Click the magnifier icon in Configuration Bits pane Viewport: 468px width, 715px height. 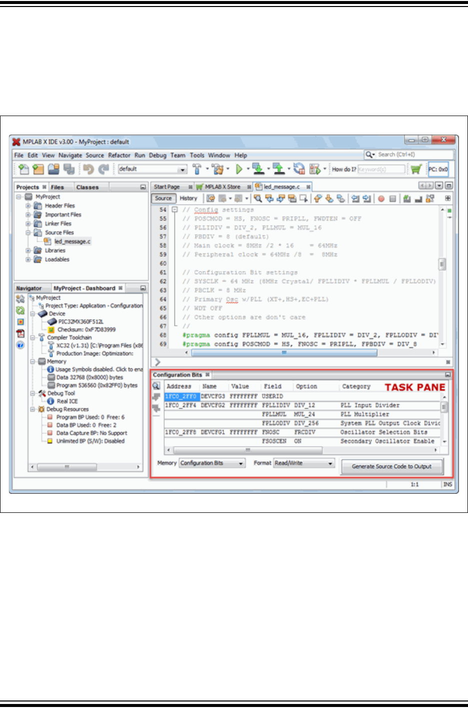pos(156,386)
